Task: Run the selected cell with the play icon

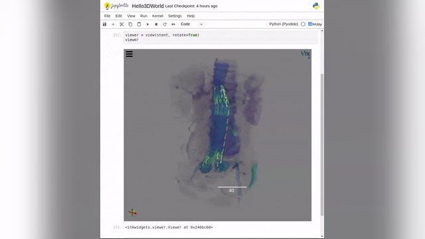Action: pos(147,24)
